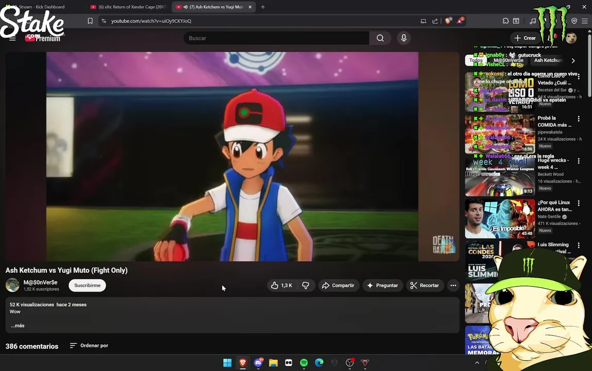
Task: Open the 'Huge wrecks - week 4' thumbnail
Action: [500, 176]
